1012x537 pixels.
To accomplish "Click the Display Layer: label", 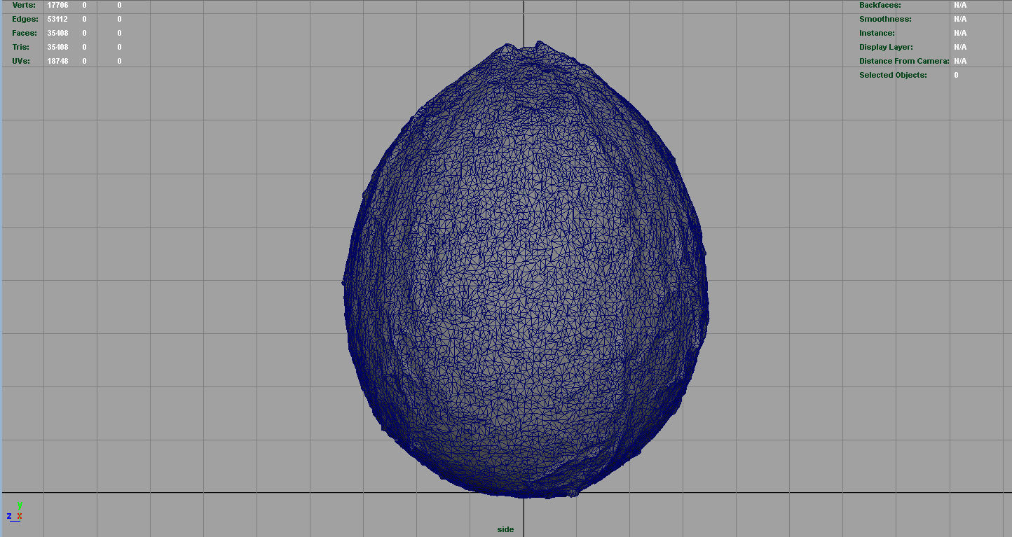I will click(886, 47).
